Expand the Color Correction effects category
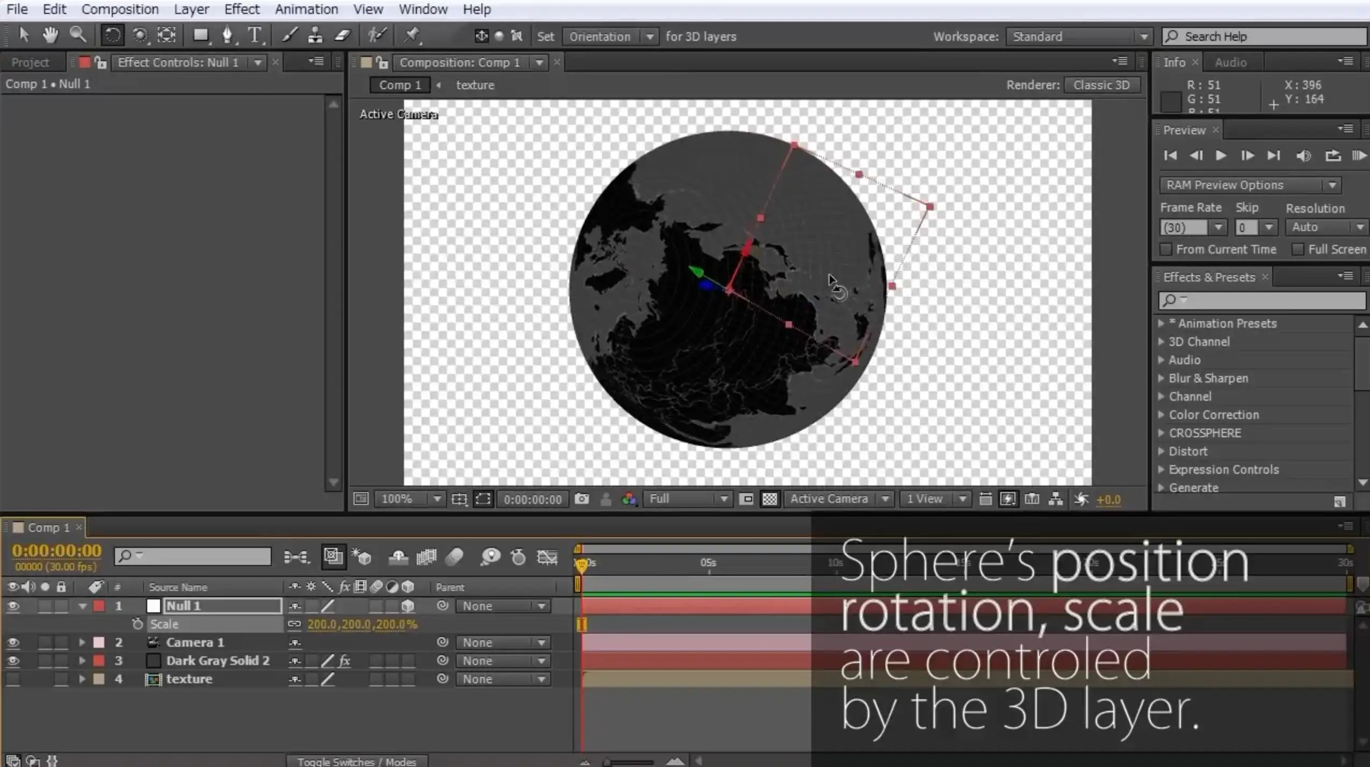The height and width of the screenshot is (767, 1370). tap(1162, 415)
